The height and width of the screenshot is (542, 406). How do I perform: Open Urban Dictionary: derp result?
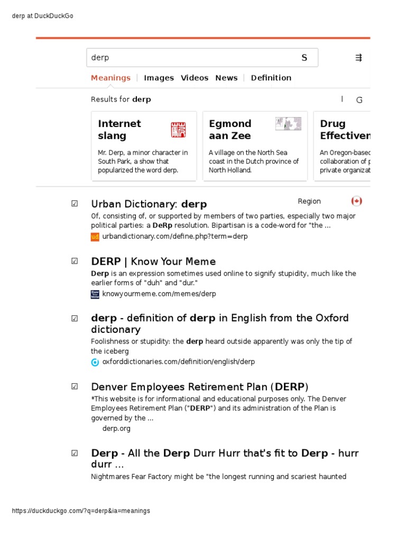click(x=149, y=204)
